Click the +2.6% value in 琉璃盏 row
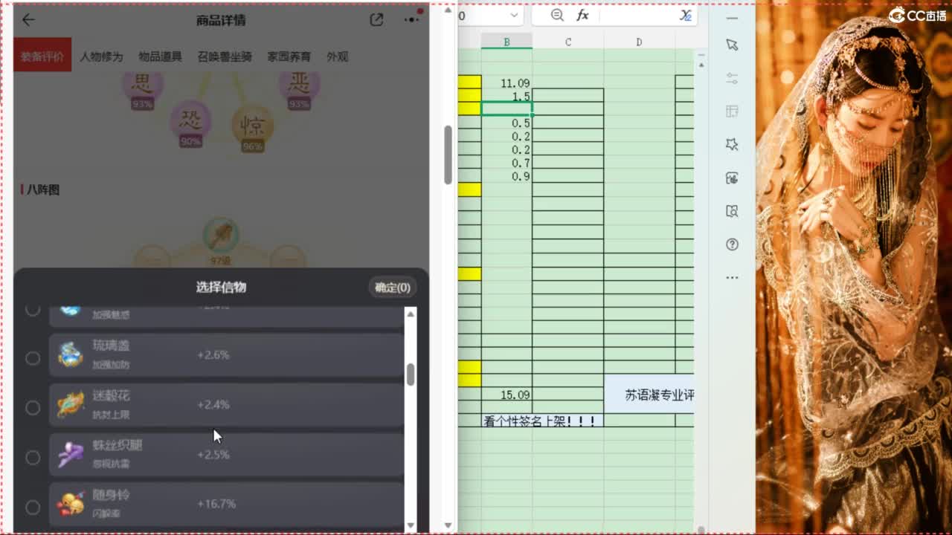 (x=213, y=355)
